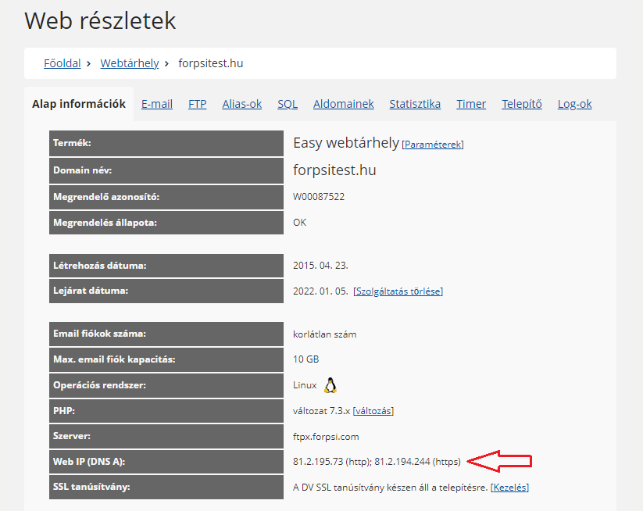Click the Termék row label
643x511 pixels.
pyautogui.click(x=72, y=143)
